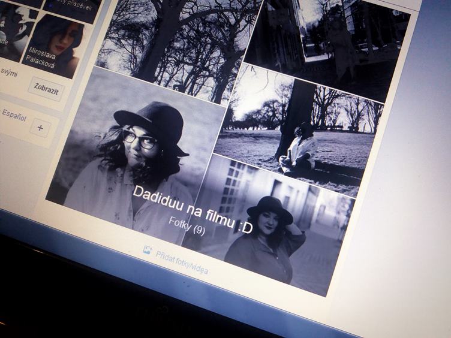Image resolution: width=451 pixels, height=338 pixels.
Task: Click the Fotky (9) count text
Action: [x=187, y=226]
